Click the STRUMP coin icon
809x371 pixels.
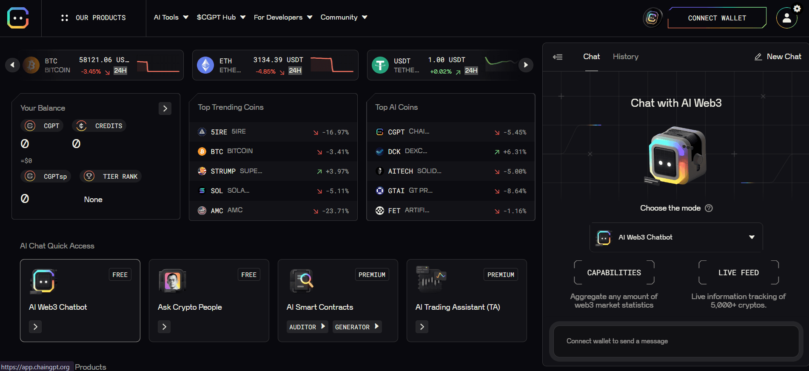pyautogui.click(x=202, y=171)
